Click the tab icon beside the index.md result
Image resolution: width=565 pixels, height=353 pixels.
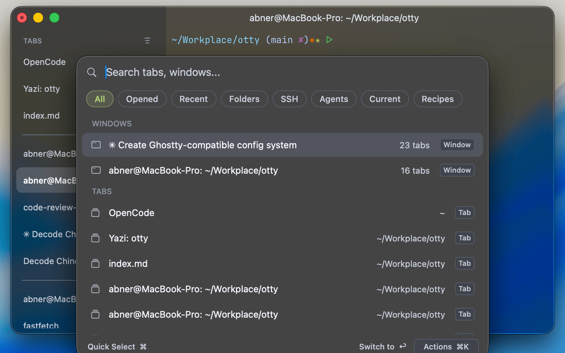pyautogui.click(x=95, y=263)
